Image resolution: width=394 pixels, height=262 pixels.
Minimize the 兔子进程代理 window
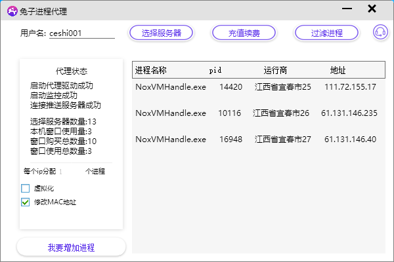(347, 9)
